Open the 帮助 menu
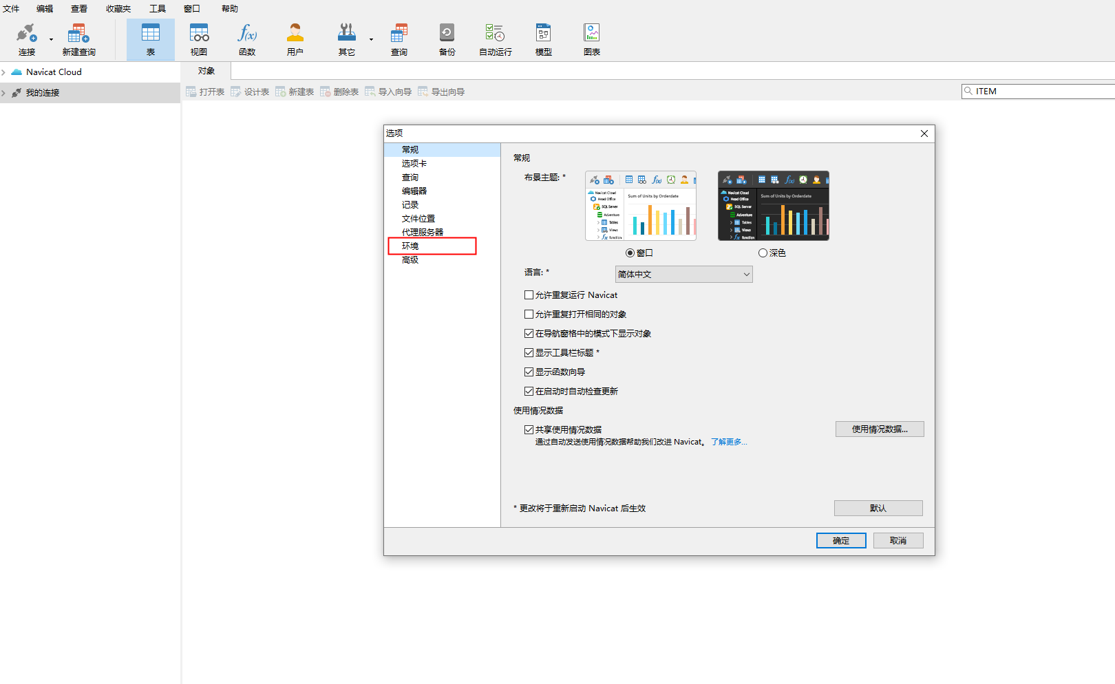This screenshot has height=684, width=1115. [x=230, y=9]
